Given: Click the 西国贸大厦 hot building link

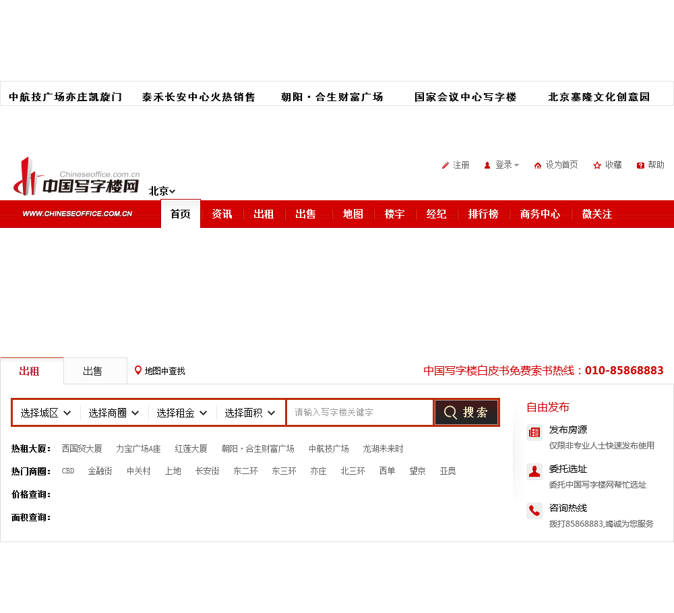Looking at the screenshot, I should (x=82, y=448).
